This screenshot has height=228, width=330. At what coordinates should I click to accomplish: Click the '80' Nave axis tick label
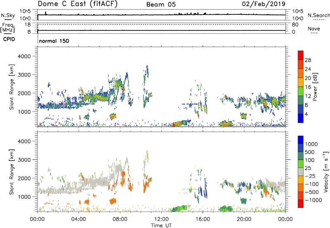pyautogui.click(x=295, y=25)
